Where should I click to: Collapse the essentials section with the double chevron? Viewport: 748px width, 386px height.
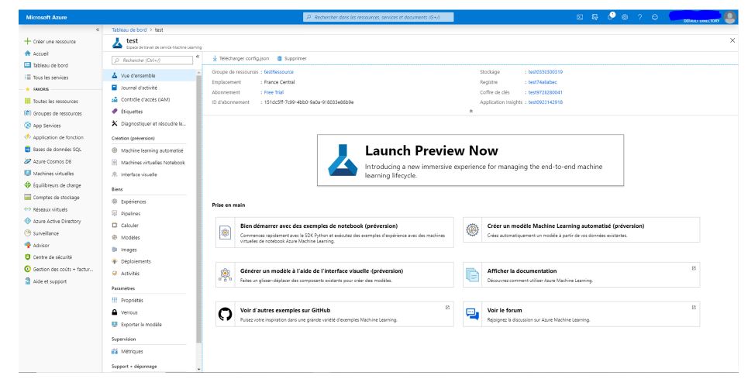(471, 111)
